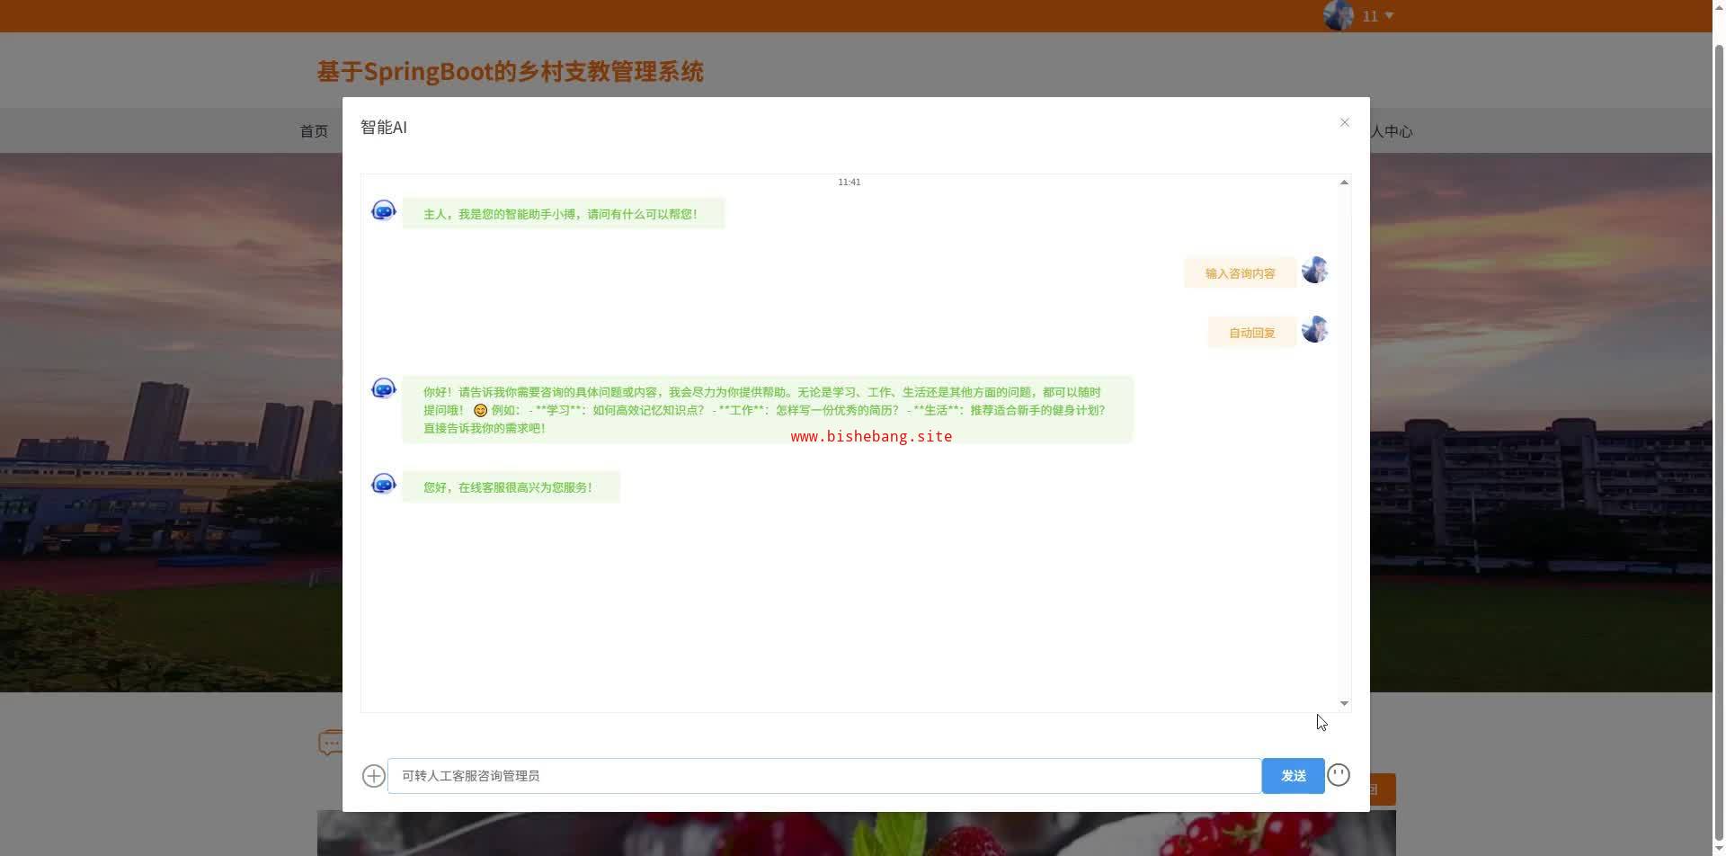Click the 自动回复 message bubble
Screen dimensions: 1726x856
(1251, 333)
